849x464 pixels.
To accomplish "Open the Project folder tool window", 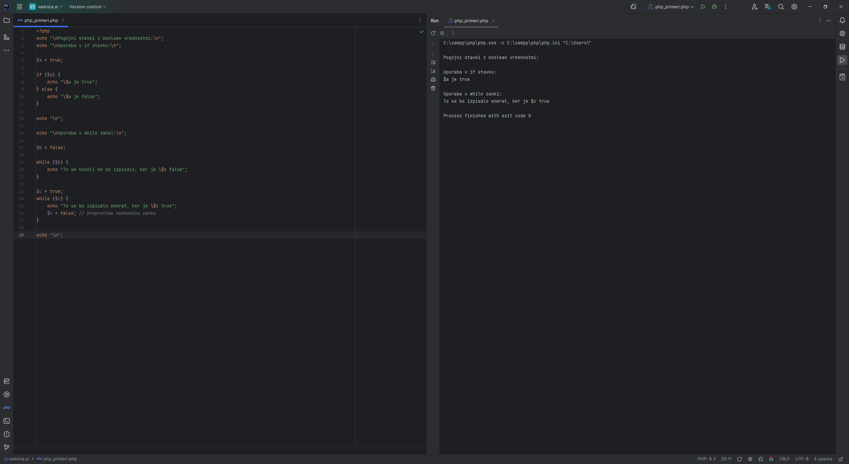I will 7,20.
